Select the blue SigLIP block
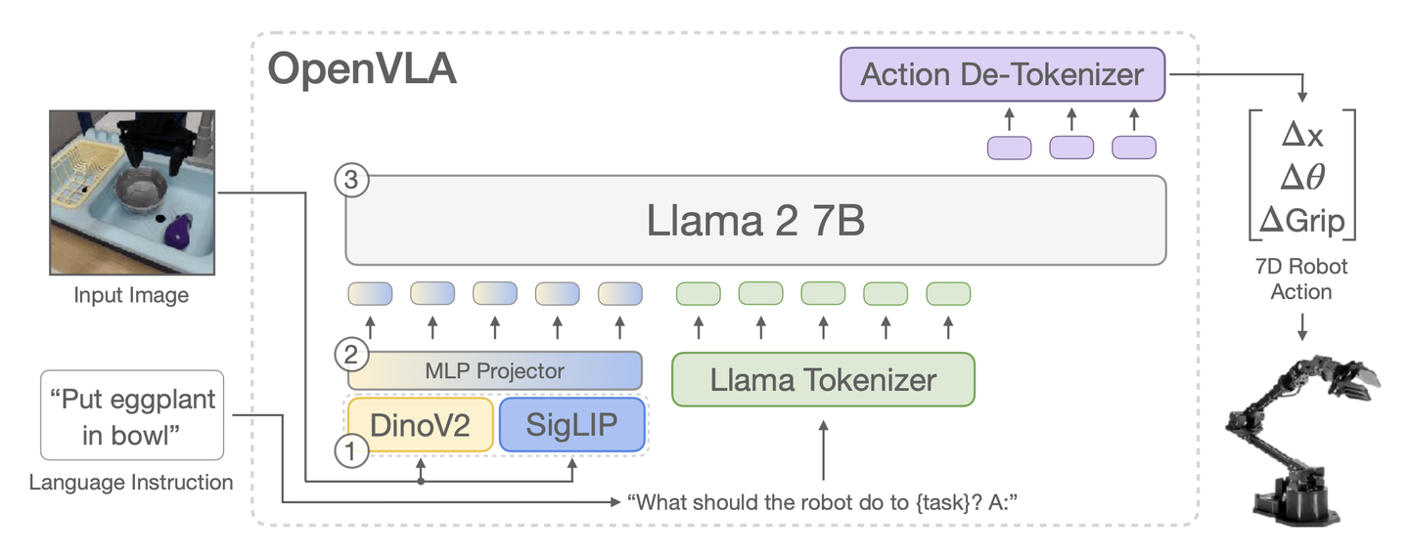This screenshot has height=554, width=1409. pyautogui.click(x=572, y=424)
